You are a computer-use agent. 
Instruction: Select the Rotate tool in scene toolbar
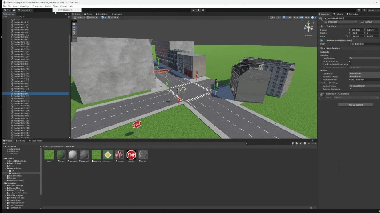(x=74, y=31)
